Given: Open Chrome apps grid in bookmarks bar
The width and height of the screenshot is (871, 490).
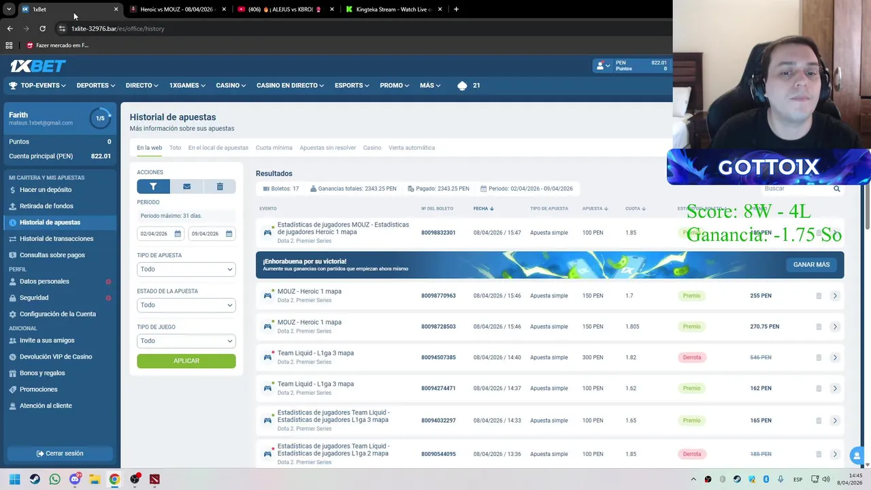Looking at the screenshot, I should (9, 46).
